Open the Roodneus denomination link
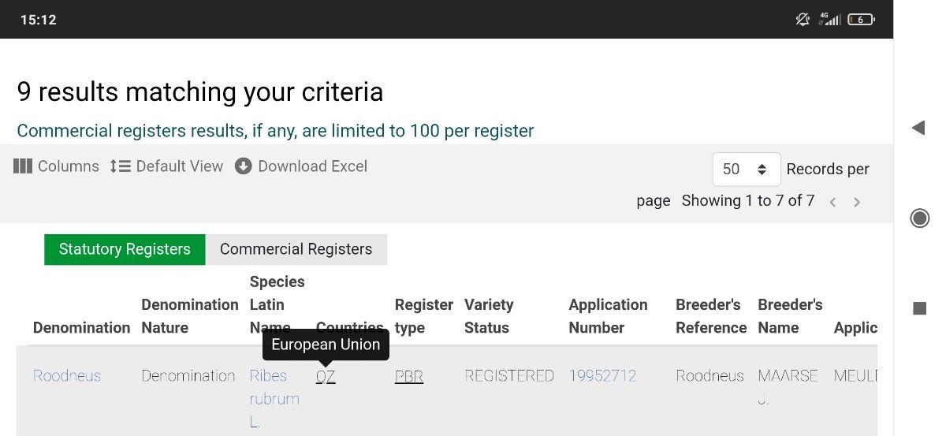Image resolution: width=946 pixels, height=436 pixels. 67,376
